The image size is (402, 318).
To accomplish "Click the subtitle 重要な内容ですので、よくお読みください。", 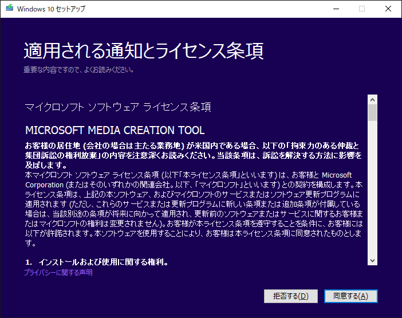I will pos(78,69).
